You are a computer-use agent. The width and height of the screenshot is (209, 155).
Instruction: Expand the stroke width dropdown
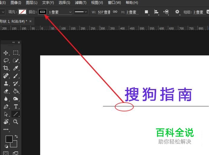(70, 12)
